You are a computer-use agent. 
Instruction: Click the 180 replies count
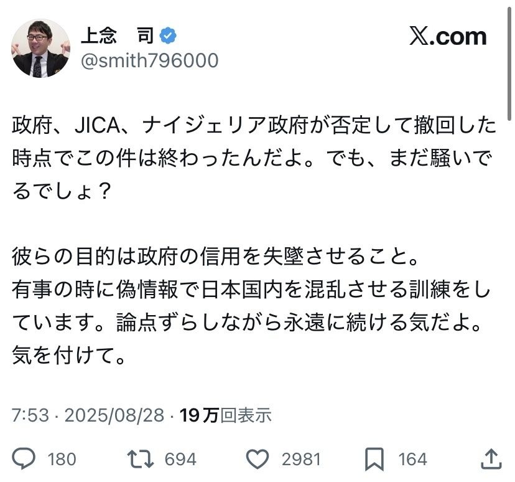(62, 460)
